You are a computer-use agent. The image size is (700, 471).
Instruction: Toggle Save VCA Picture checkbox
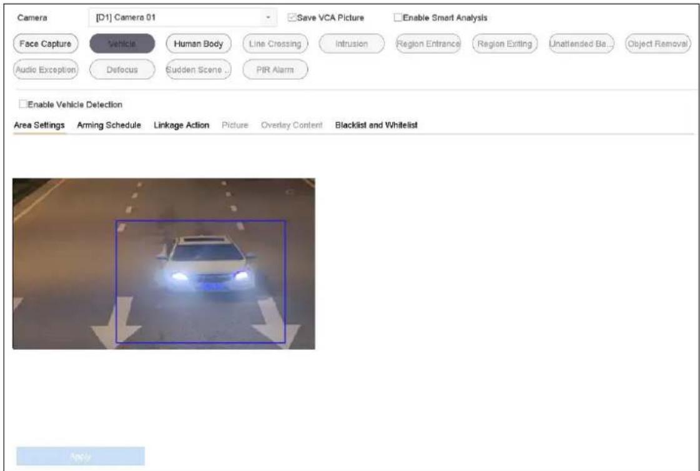coord(293,18)
